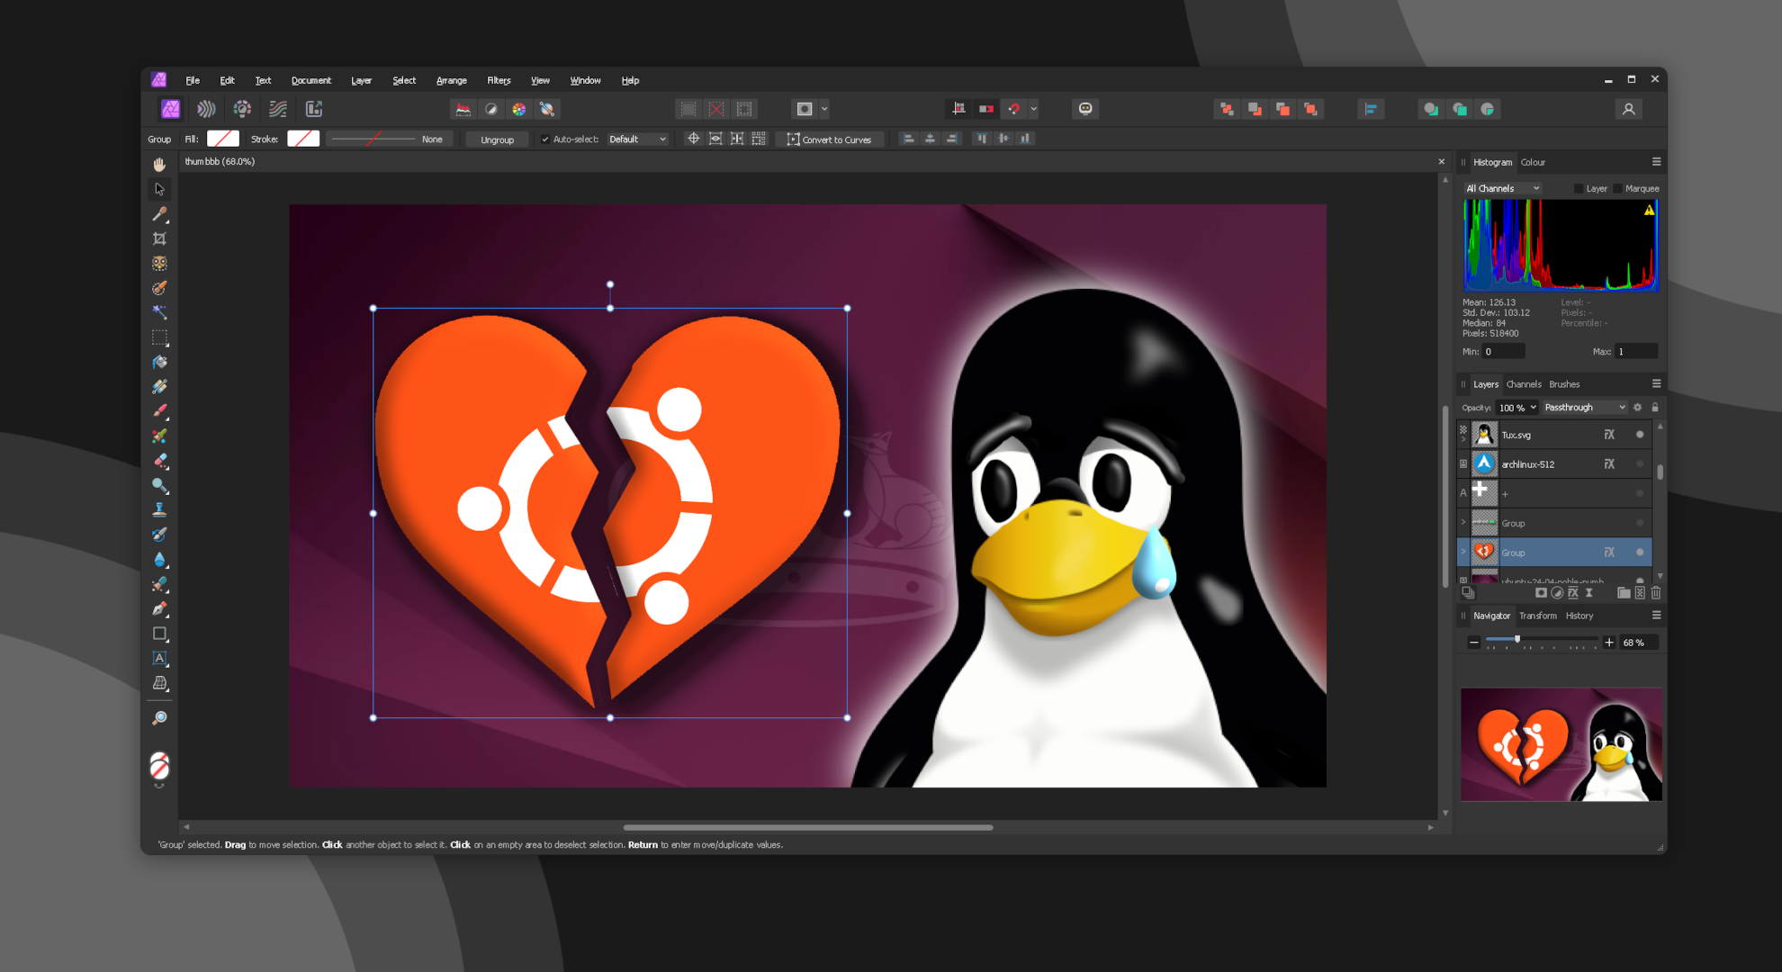Open the Document menu
The height and width of the screenshot is (972, 1782).
pyautogui.click(x=311, y=80)
